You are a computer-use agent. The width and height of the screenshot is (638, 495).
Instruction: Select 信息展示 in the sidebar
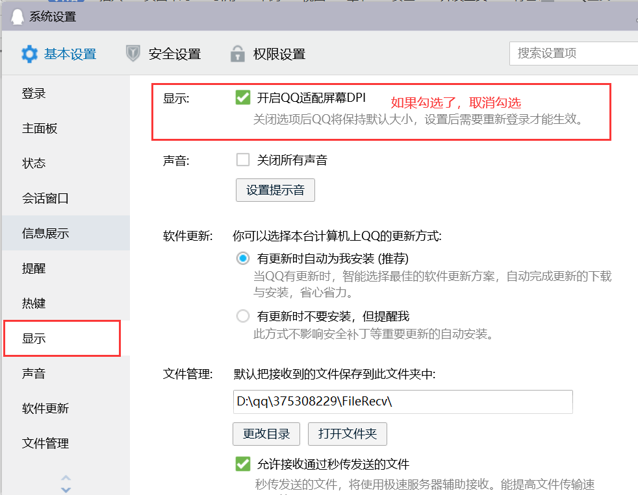coord(66,234)
